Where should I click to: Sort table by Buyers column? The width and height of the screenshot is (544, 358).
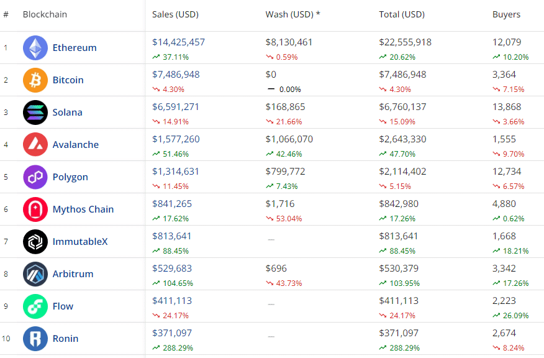pyautogui.click(x=506, y=14)
